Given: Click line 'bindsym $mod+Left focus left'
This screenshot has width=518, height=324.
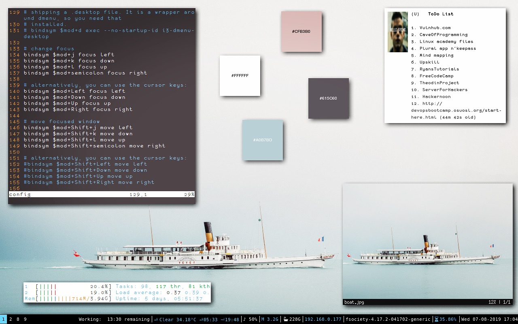Looking at the screenshot, I should pyautogui.click(x=74, y=91).
